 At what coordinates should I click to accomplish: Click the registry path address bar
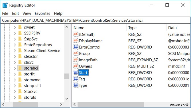point(95,20)
